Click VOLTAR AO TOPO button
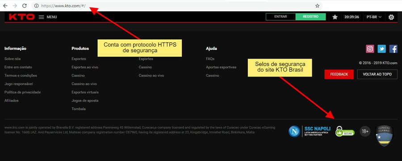 [x=377, y=74]
